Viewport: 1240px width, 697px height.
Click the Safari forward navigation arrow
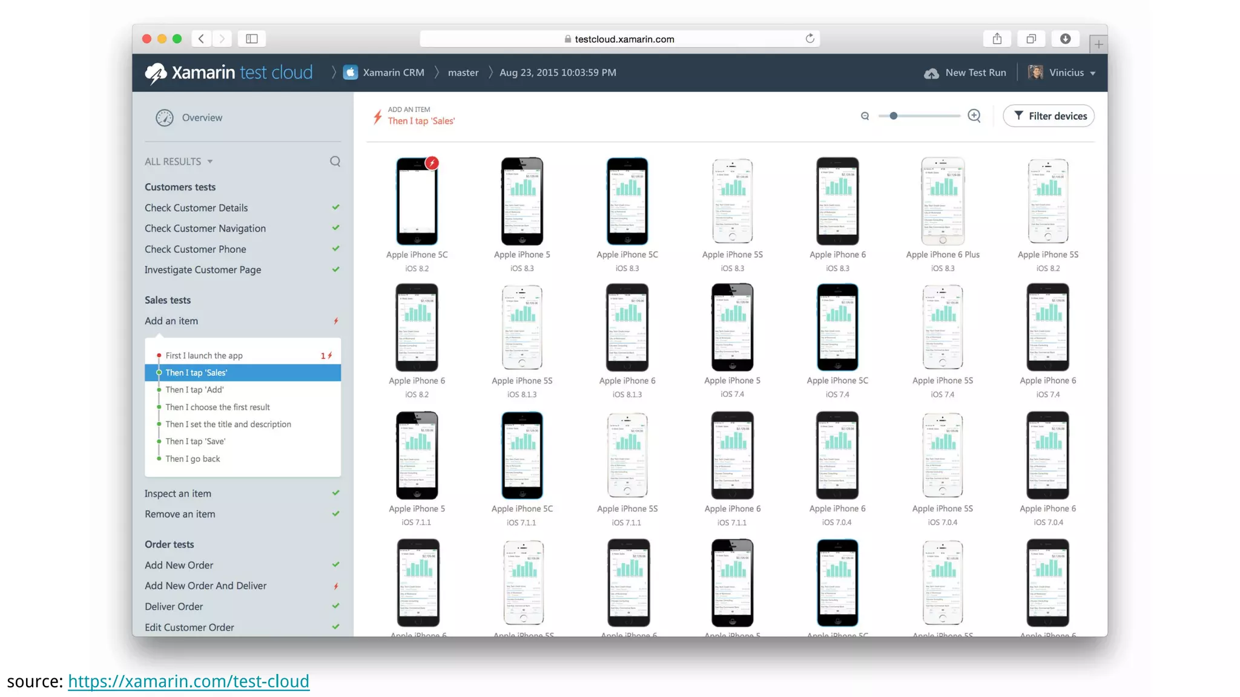pos(222,39)
